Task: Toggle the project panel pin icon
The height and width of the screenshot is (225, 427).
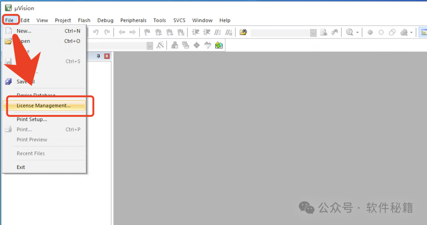Action: pos(98,56)
